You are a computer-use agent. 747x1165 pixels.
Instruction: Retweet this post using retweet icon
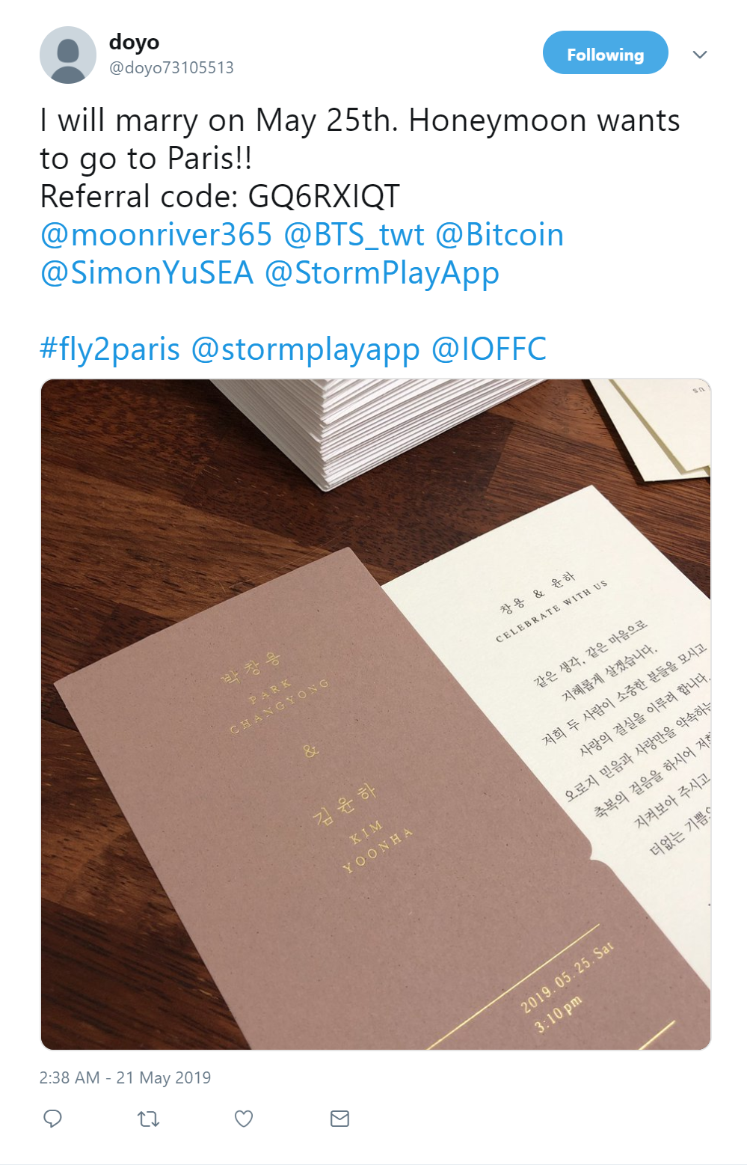(x=148, y=1119)
